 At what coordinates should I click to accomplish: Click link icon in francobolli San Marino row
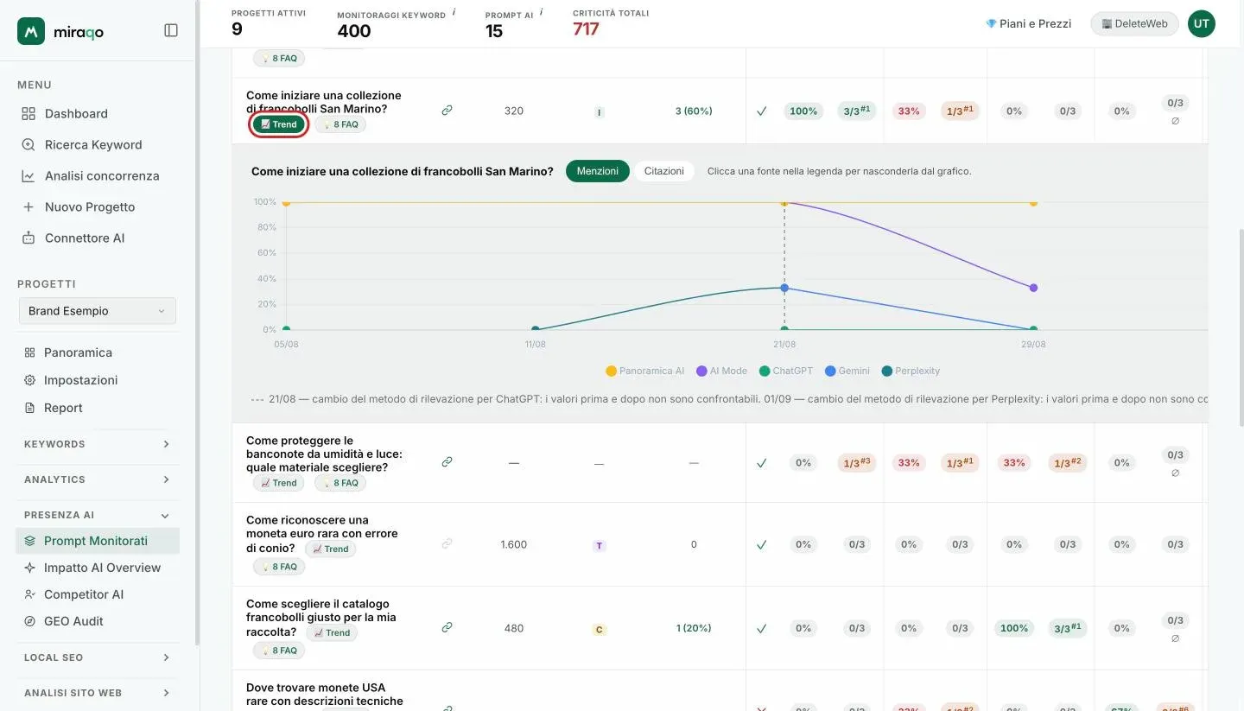[x=447, y=111]
